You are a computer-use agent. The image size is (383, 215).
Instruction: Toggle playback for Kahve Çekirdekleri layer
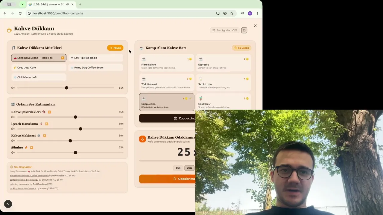tap(50, 112)
